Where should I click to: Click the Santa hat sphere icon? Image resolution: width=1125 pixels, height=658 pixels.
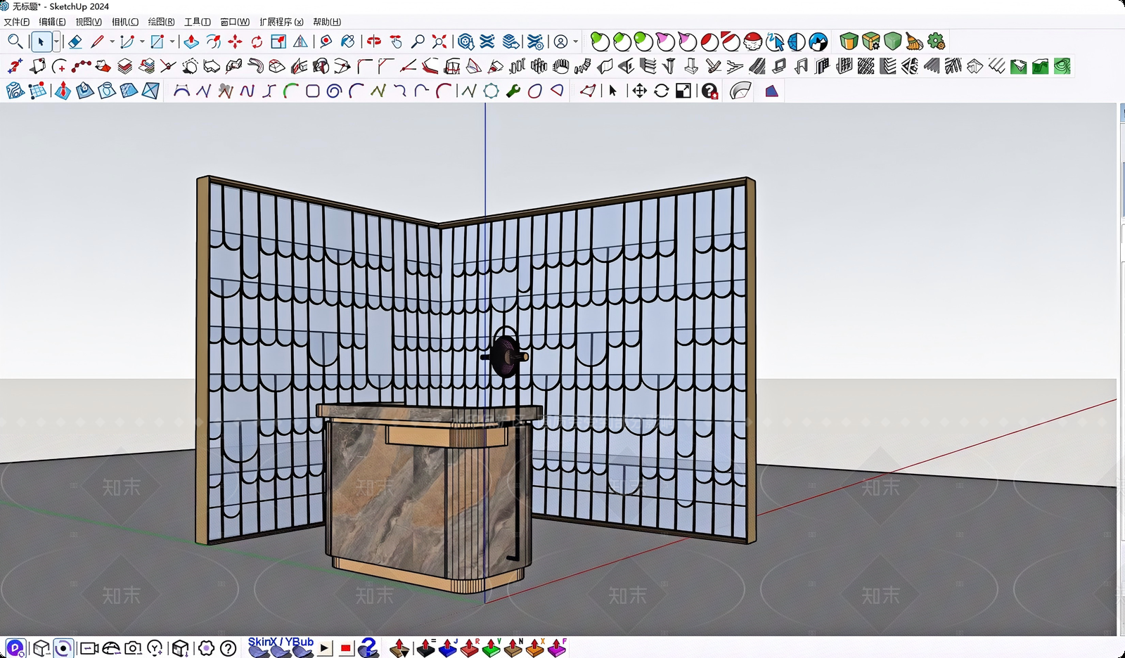[x=753, y=41]
